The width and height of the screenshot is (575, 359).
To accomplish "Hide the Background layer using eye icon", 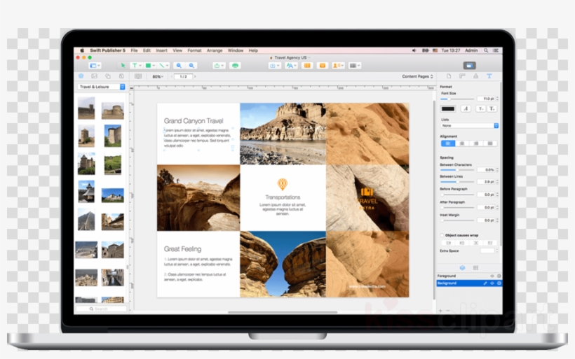I will click(492, 283).
